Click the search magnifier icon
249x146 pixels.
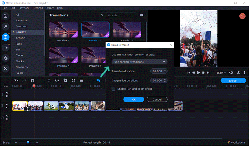(x=102, y=16)
